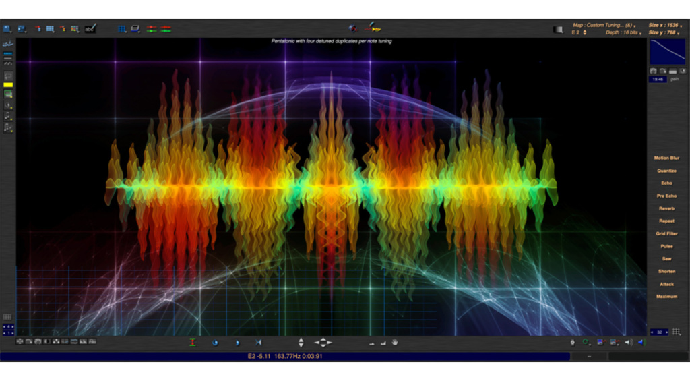
Task: Apply the Saw filter
Action: tap(666, 259)
